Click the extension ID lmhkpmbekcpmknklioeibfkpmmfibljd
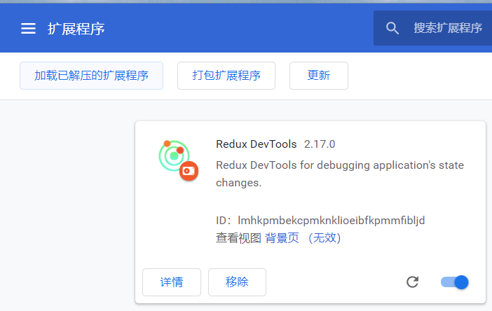 click(332, 221)
